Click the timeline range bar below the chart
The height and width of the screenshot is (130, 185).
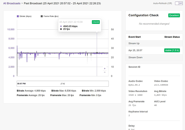[63, 84]
